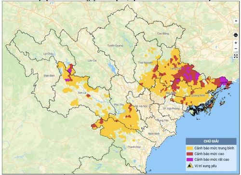Viewport: 241px width, 175px height.
Task: Click the print map icon
Action: click(236, 35)
